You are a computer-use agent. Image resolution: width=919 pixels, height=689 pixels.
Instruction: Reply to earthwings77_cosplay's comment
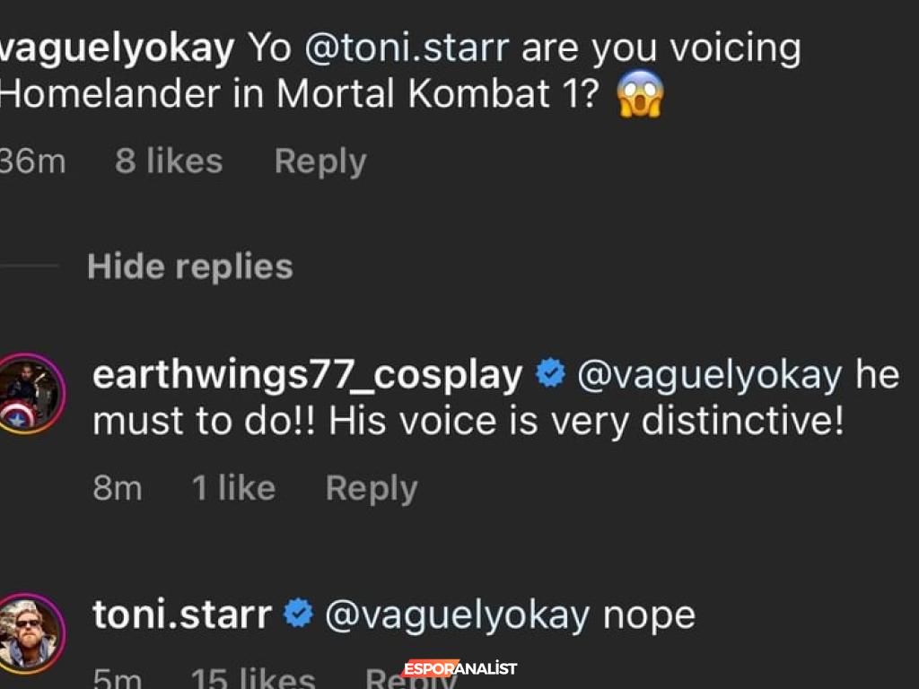372,488
